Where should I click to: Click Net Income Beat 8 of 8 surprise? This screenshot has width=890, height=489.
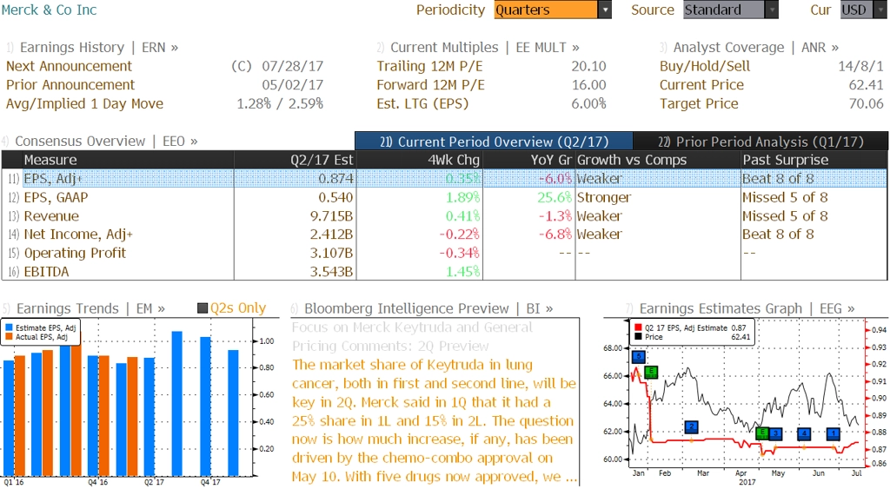coord(778,234)
